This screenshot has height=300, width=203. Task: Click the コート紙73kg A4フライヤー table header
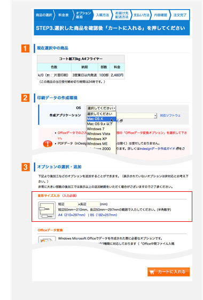pos(81,59)
